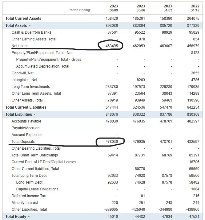
Task: Click Property/Plant/Equipment, Total - Gross label
Action: coord(49,59)
